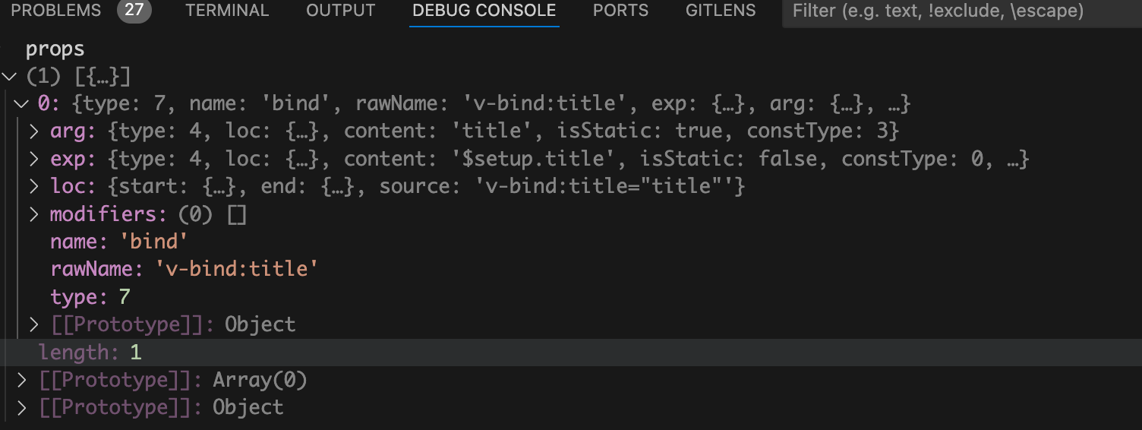Expand the last [[Prototype]]: Object node

(21, 407)
